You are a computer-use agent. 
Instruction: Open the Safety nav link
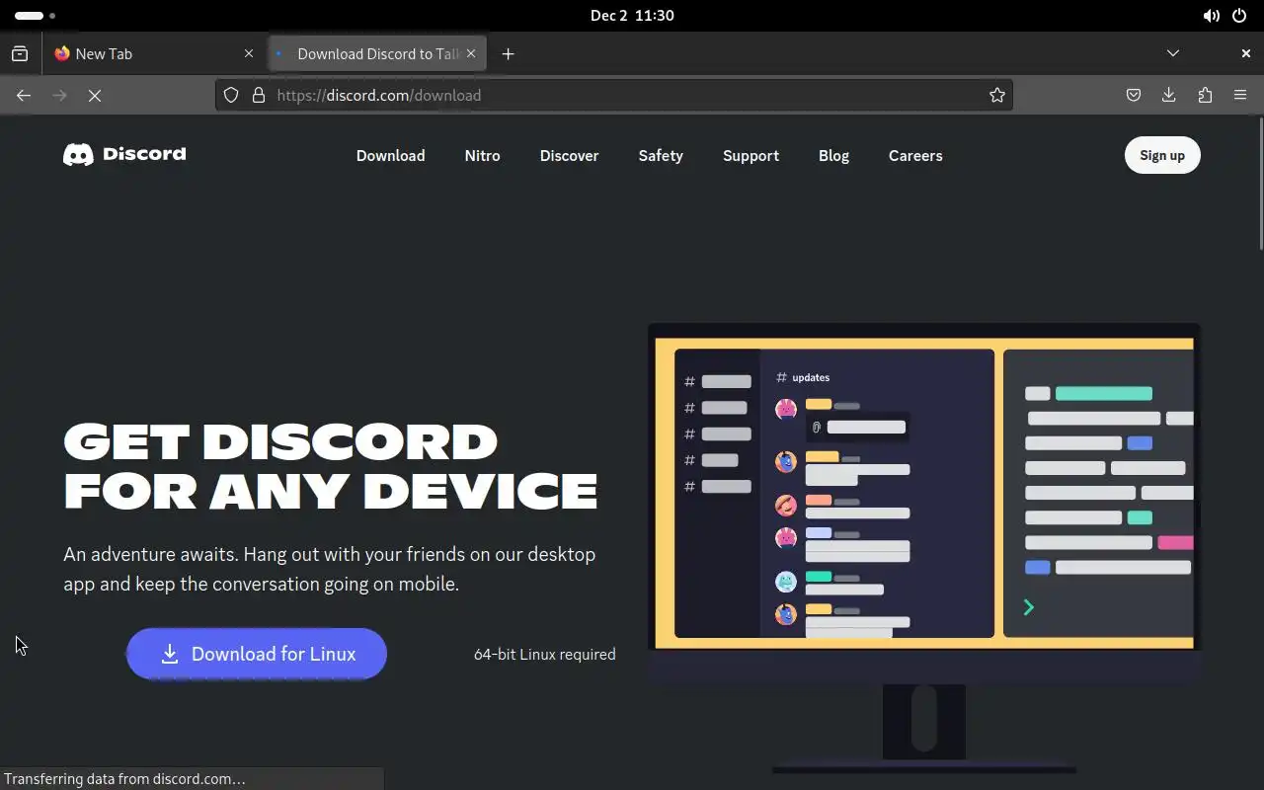tap(661, 155)
